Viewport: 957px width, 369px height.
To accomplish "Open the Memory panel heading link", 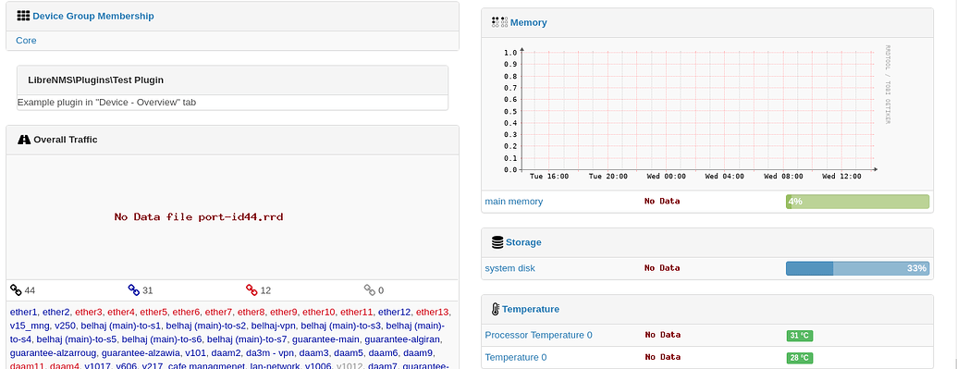I will click(529, 22).
